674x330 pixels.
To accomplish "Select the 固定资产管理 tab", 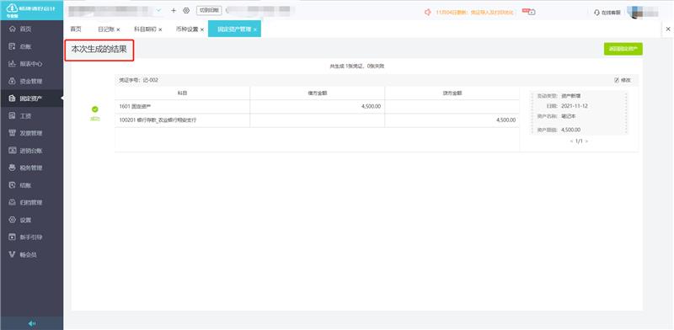I will [x=234, y=29].
